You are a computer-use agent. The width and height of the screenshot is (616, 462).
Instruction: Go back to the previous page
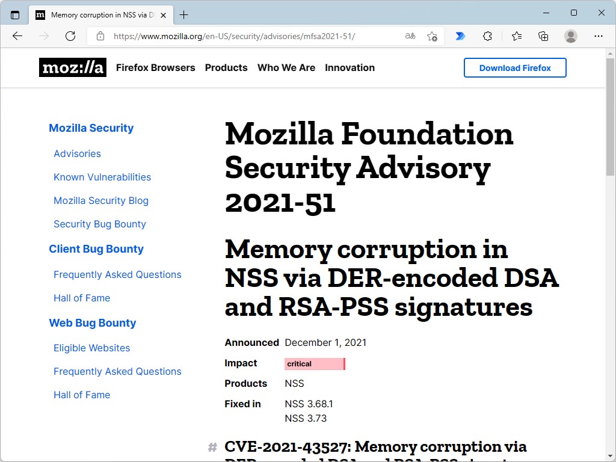pyautogui.click(x=17, y=36)
